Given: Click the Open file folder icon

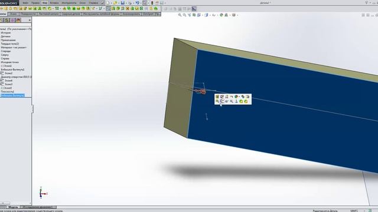Looking at the screenshot, I should [115, 3].
